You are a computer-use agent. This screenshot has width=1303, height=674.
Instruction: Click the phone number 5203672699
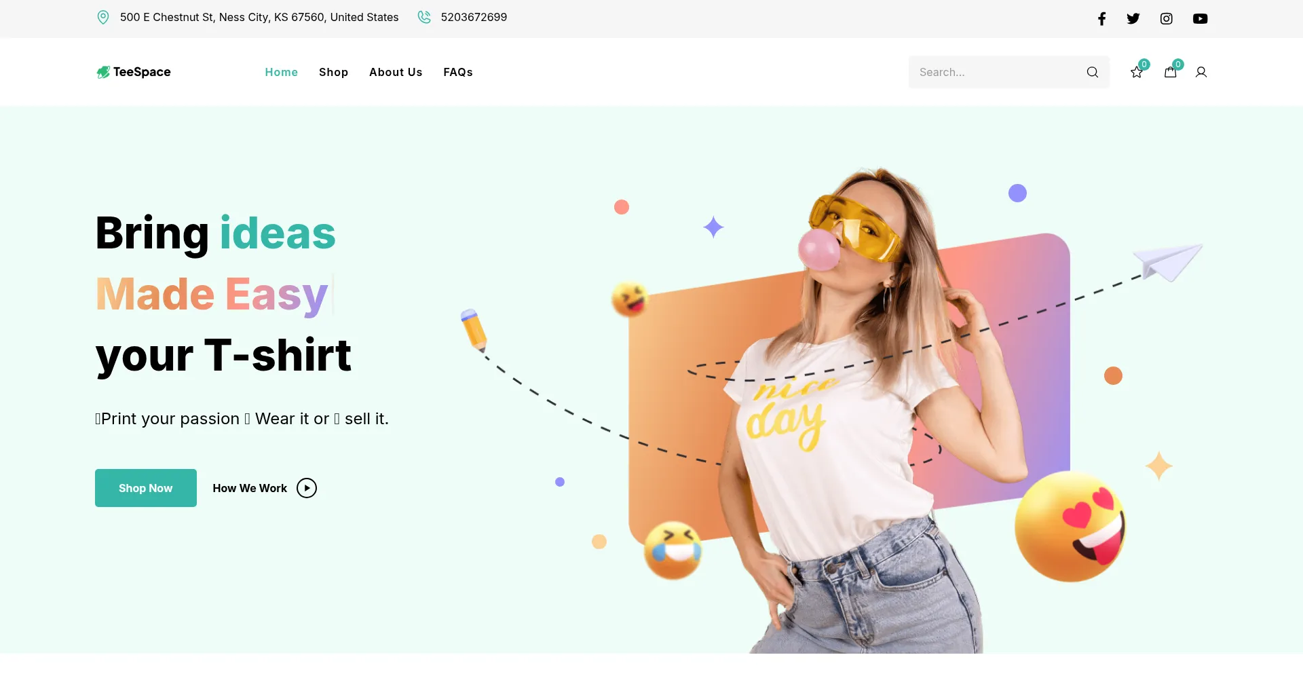click(x=474, y=18)
